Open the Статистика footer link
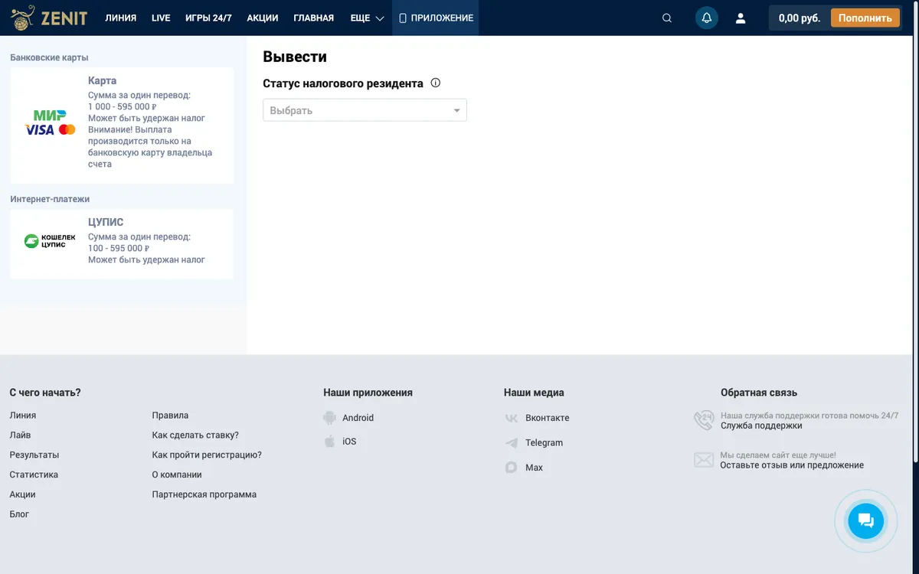Viewport: 919px width, 574px height. (34, 475)
